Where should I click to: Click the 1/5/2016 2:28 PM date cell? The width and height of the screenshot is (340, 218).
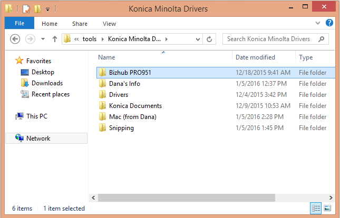259,117
